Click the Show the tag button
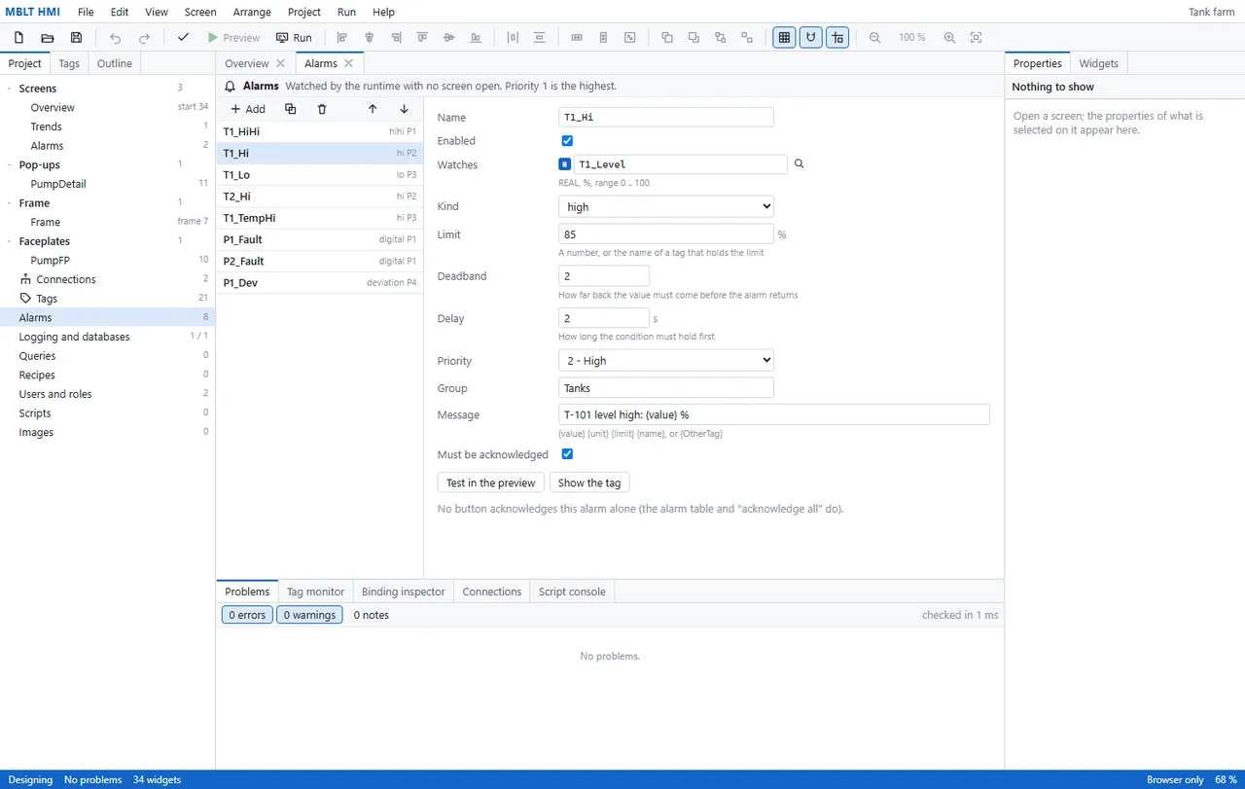Screen dimensions: 1245x789 click(589, 483)
